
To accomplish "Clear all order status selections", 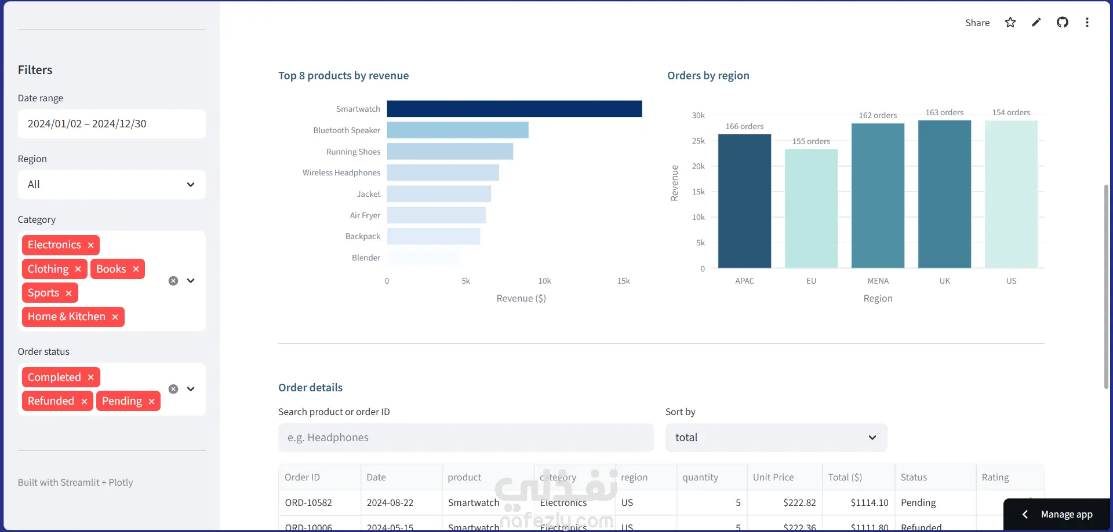I will click(x=173, y=389).
